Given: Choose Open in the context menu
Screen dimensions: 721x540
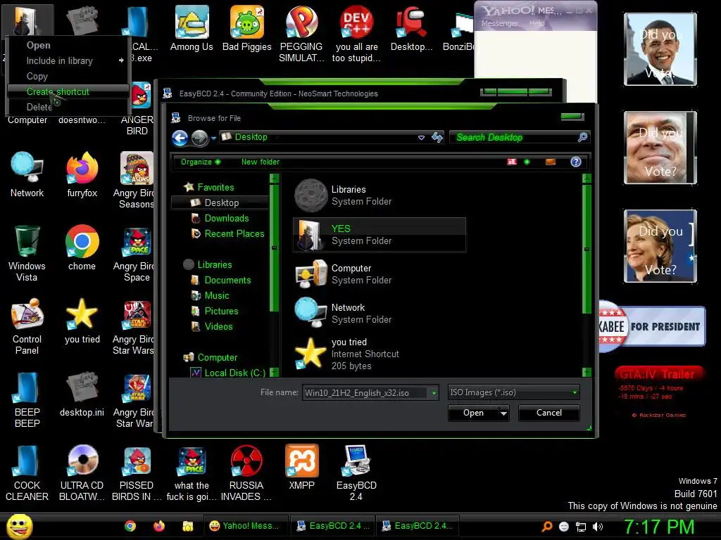Looking at the screenshot, I should (x=39, y=46).
